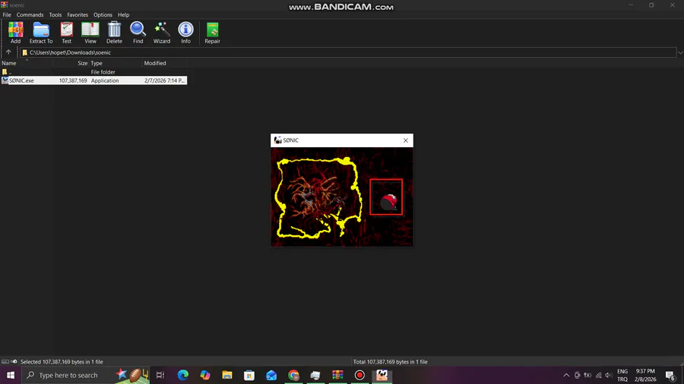The height and width of the screenshot is (384, 684).
Task: Open the Tools menu
Action: click(x=55, y=15)
